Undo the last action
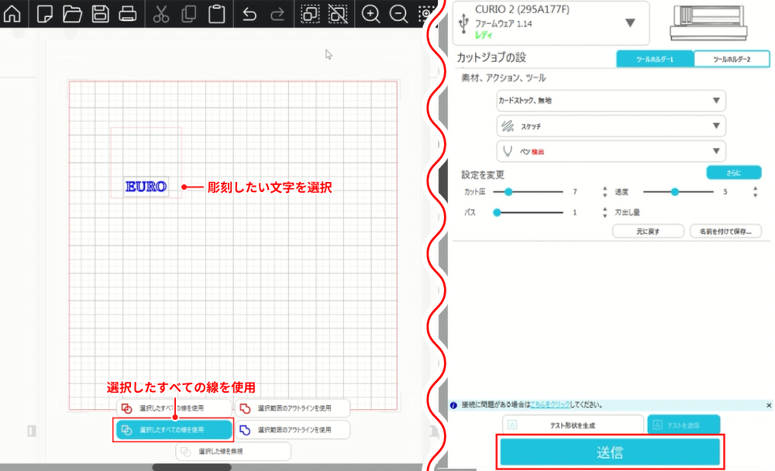Viewport: 775px width, 471px height. [x=248, y=13]
